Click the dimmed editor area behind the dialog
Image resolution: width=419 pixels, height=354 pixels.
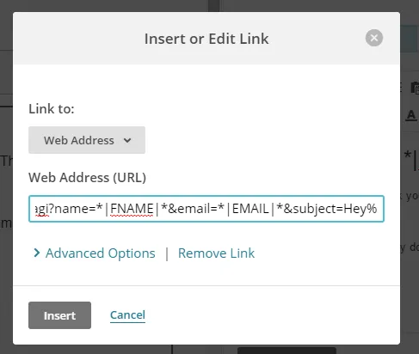pyautogui.click(x=6, y=200)
